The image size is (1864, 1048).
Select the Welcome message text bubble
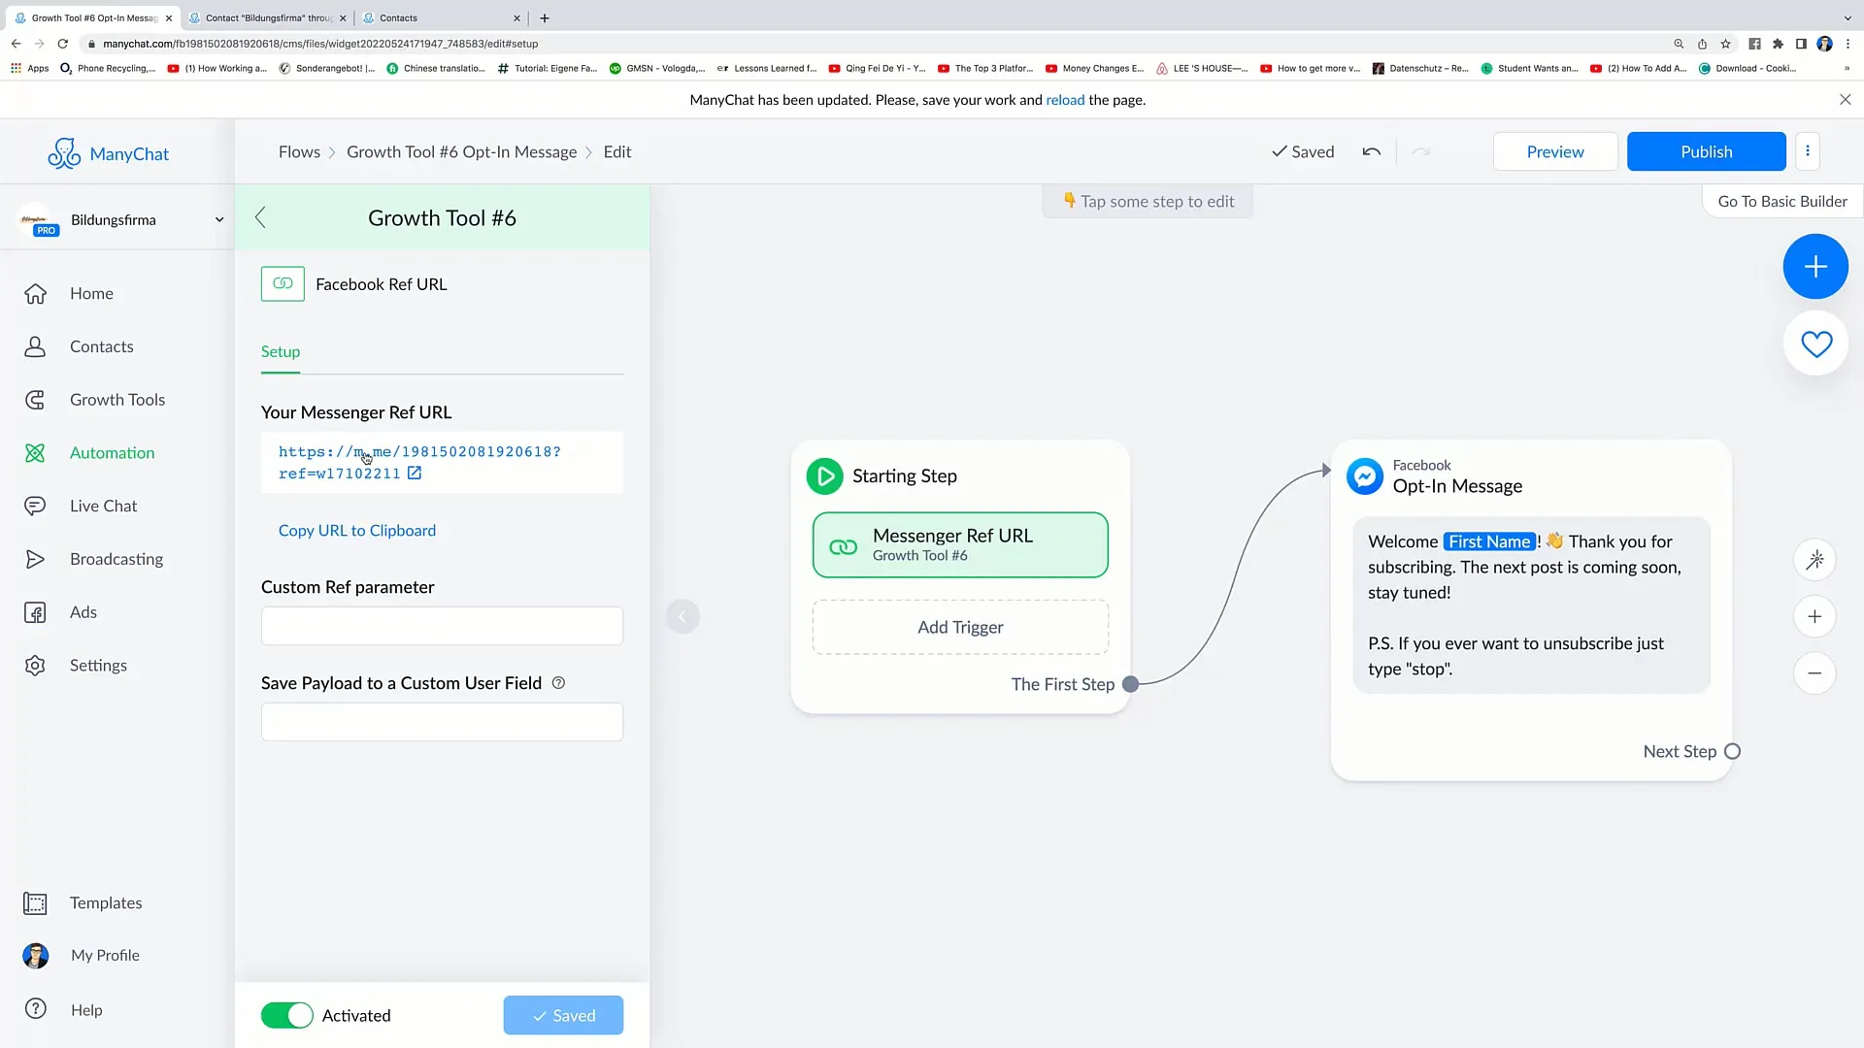pos(1531,606)
